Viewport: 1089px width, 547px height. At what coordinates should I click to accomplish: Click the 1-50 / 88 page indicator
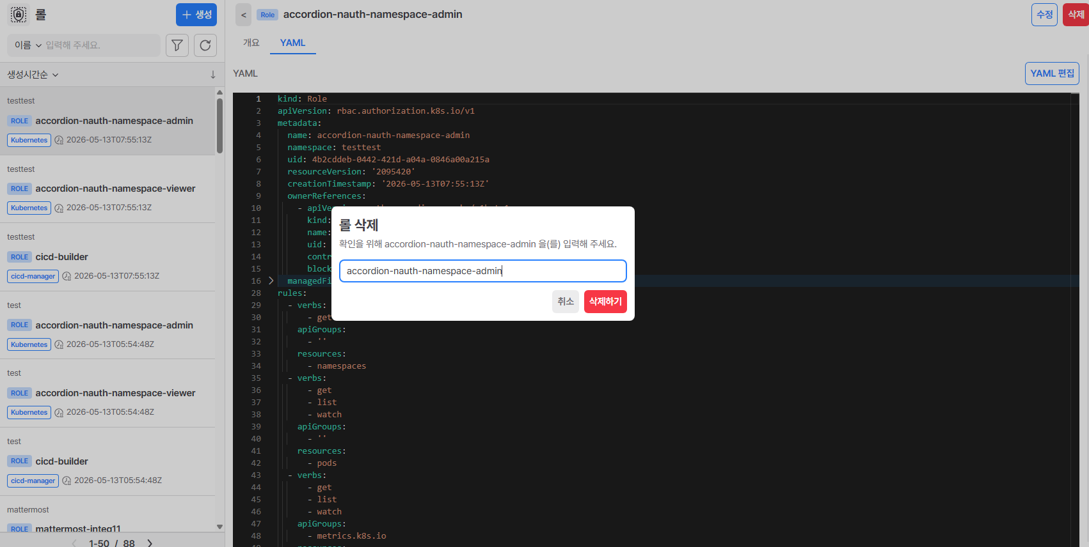click(112, 543)
